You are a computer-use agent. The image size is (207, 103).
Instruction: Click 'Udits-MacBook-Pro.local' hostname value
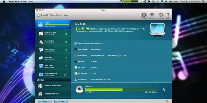point(101,80)
